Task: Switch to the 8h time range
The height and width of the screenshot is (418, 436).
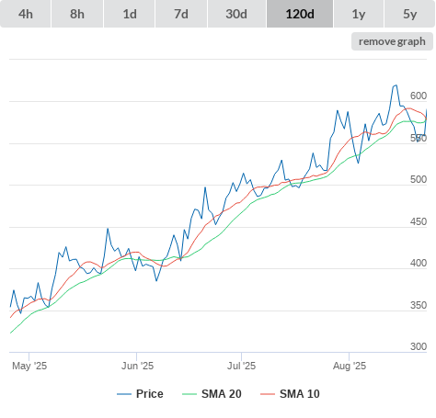Action: pyautogui.click(x=77, y=14)
